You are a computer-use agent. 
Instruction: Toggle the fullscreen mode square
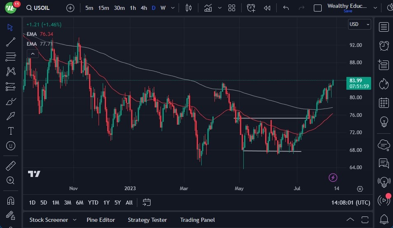318,8
